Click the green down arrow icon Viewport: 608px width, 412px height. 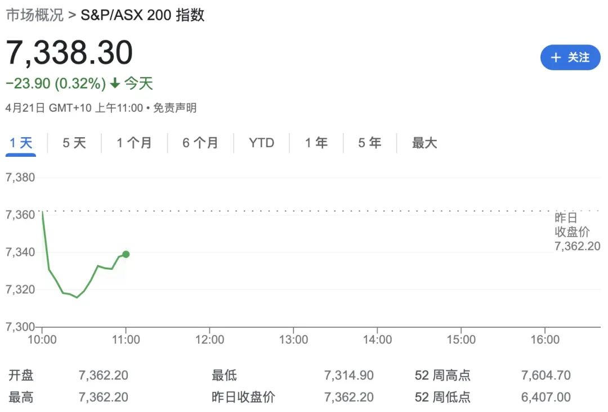pos(115,83)
